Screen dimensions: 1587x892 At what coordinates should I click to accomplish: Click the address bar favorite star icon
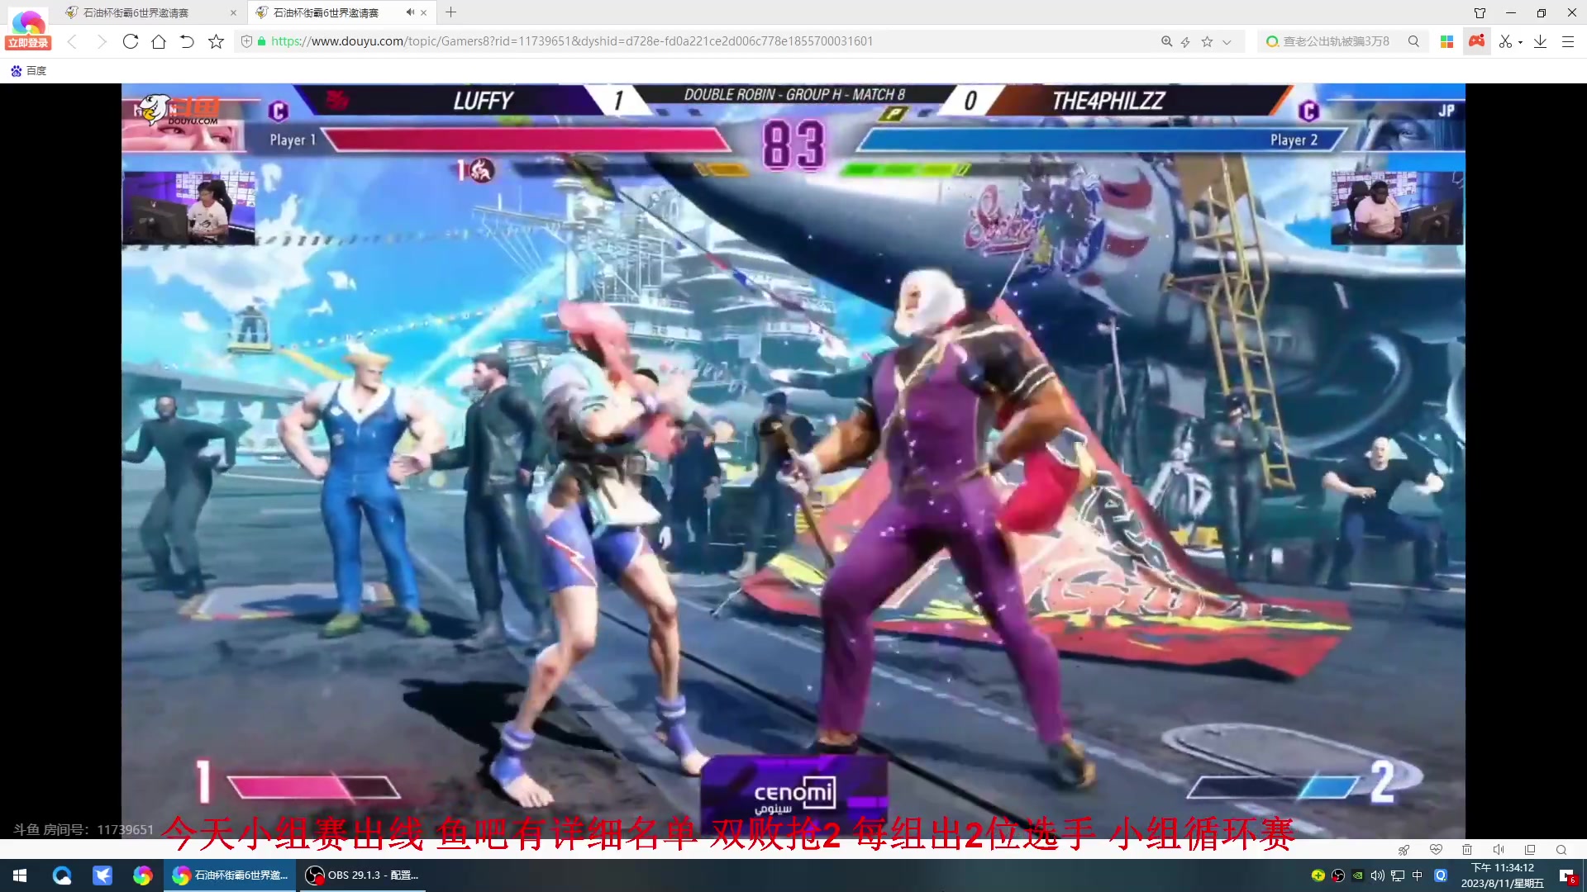tap(1207, 41)
